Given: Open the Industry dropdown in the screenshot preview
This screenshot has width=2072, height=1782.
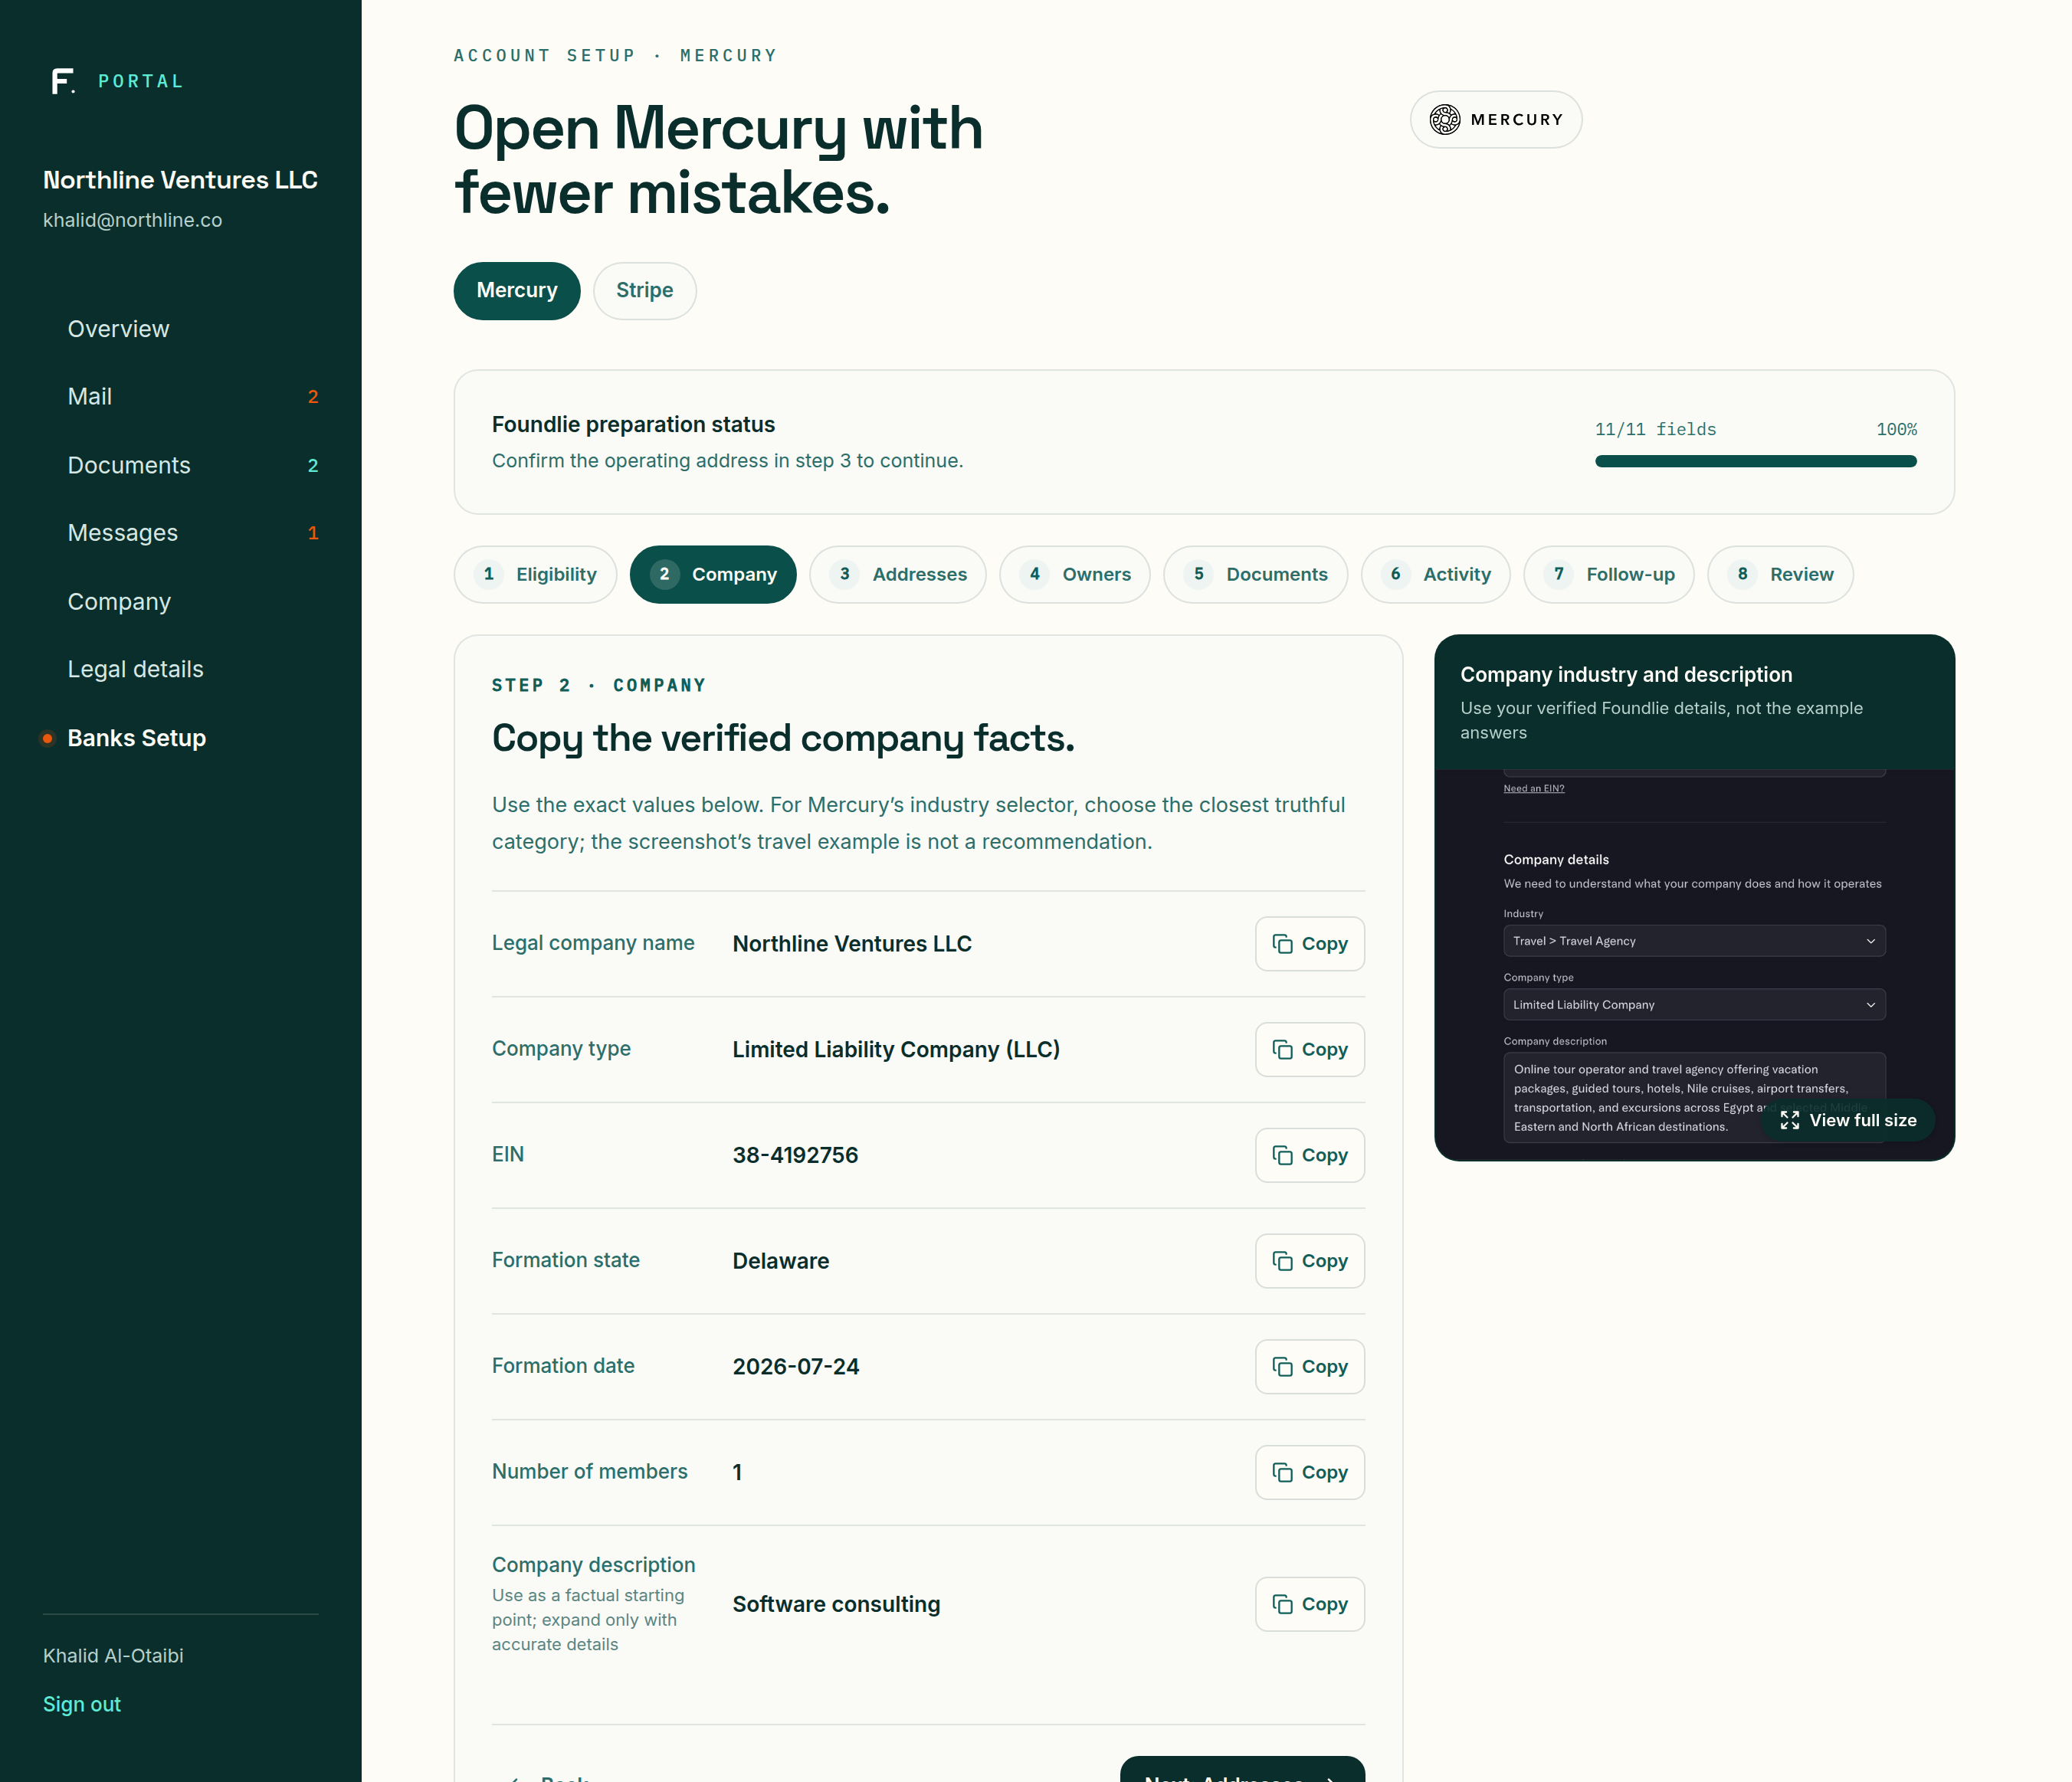Looking at the screenshot, I should (x=1694, y=941).
